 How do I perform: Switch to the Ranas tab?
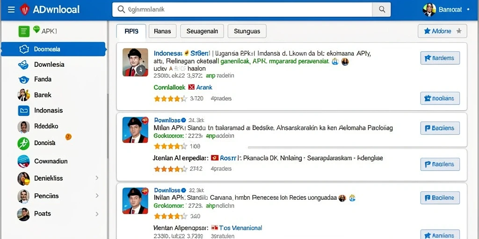[x=162, y=31]
